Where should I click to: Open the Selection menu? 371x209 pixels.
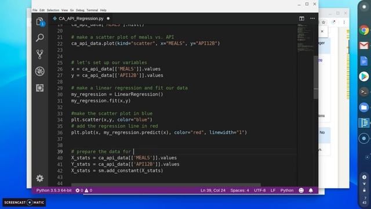[x=53, y=10]
